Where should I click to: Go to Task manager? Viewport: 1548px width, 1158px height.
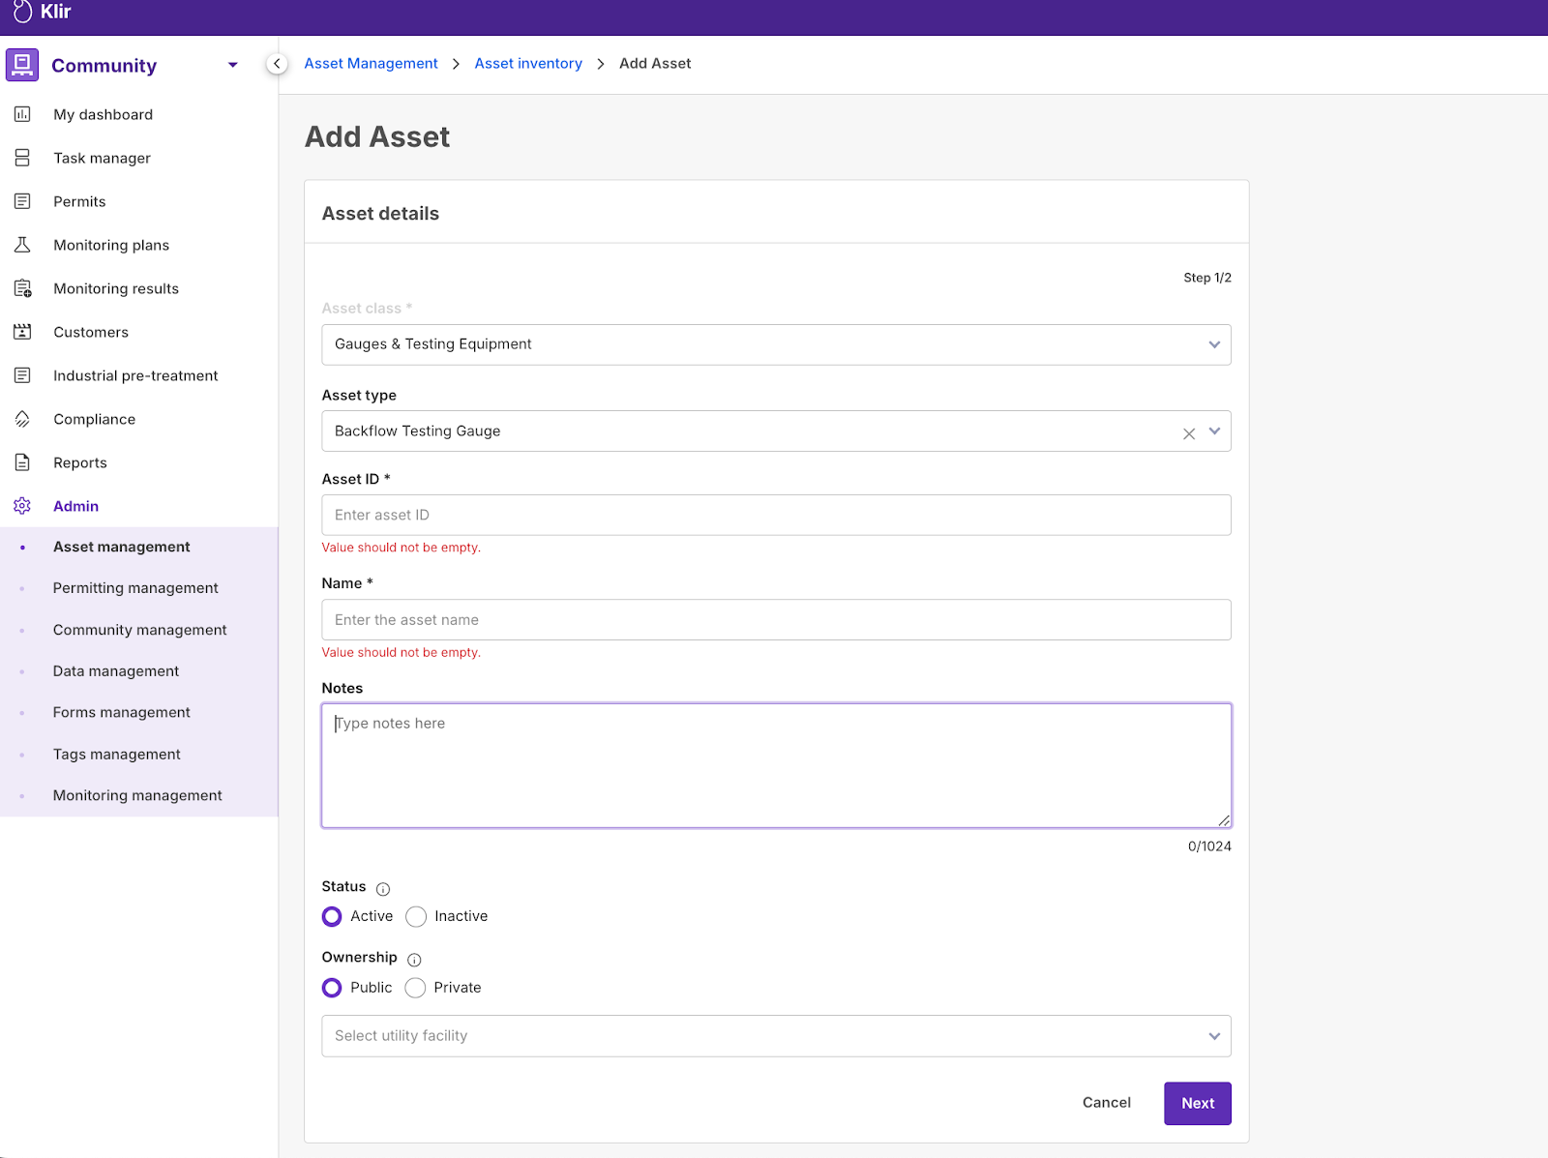[102, 158]
